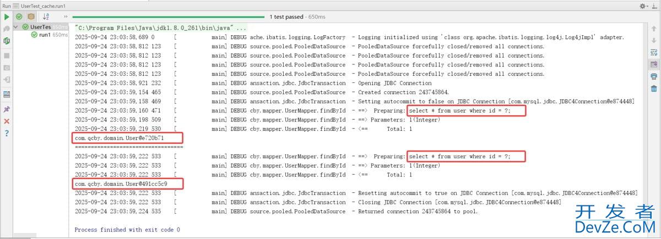Open help using the question mark icon
Screen dimensions: 661x239
click(7, 133)
